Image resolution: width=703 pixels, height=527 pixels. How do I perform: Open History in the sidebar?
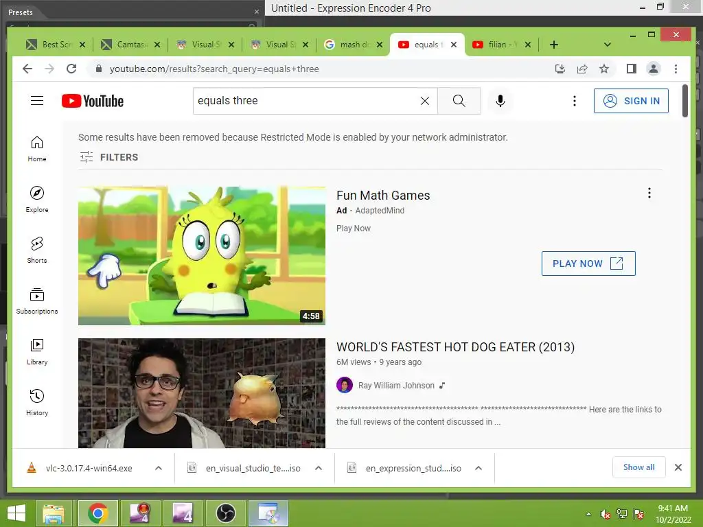(x=37, y=402)
